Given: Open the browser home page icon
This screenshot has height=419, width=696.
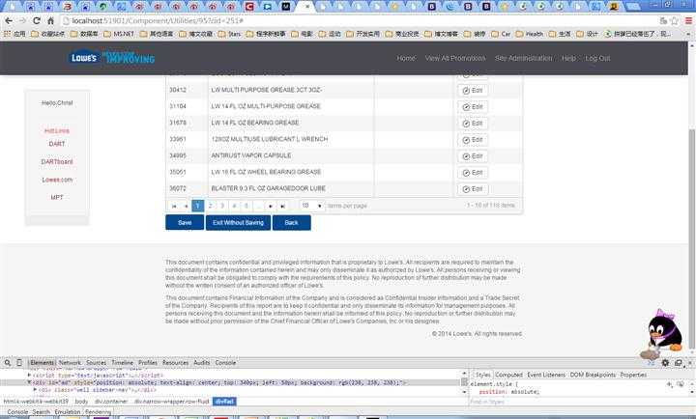Looking at the screenshot, I should (x=50, y=21).
